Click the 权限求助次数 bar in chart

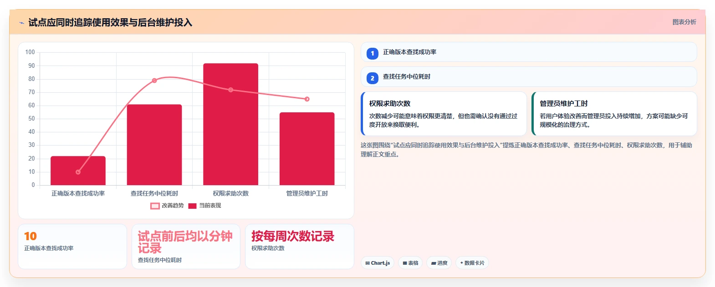pyautogui.click(x=230, y=124)
